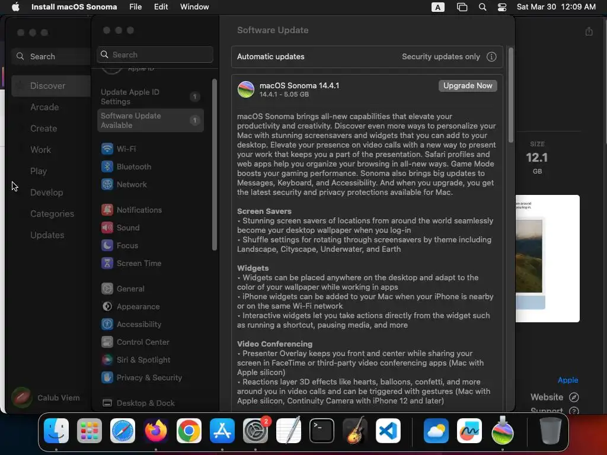This screenshot has height=455, width=607.
Task: Open Control Center in menu bar
Action: pyautogui.click(x=501, y=7)
